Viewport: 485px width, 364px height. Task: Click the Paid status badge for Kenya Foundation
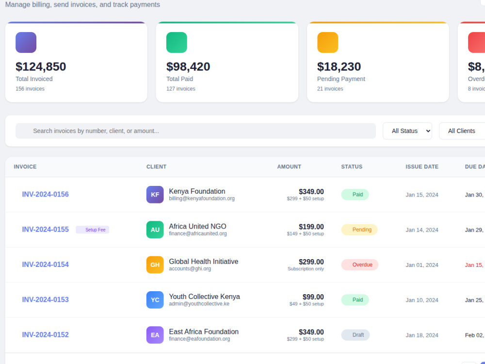355,195
